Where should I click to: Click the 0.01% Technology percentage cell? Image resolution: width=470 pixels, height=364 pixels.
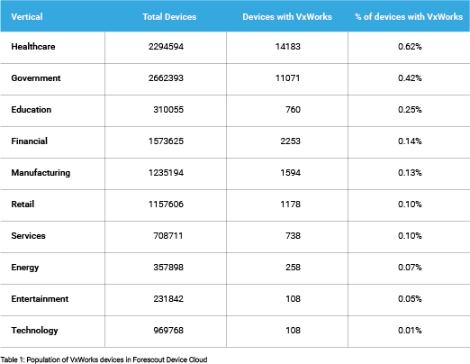[x=410, y=331]
